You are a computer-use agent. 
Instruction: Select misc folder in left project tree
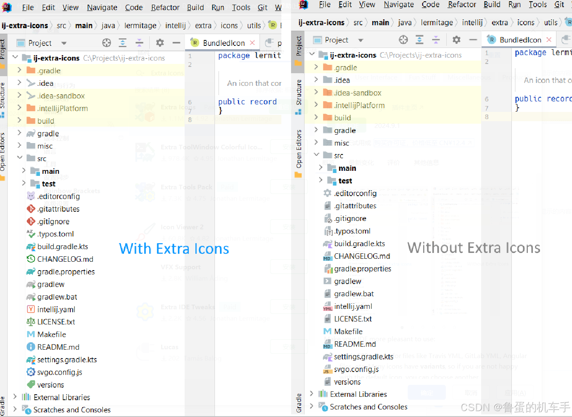coord(45,146)
